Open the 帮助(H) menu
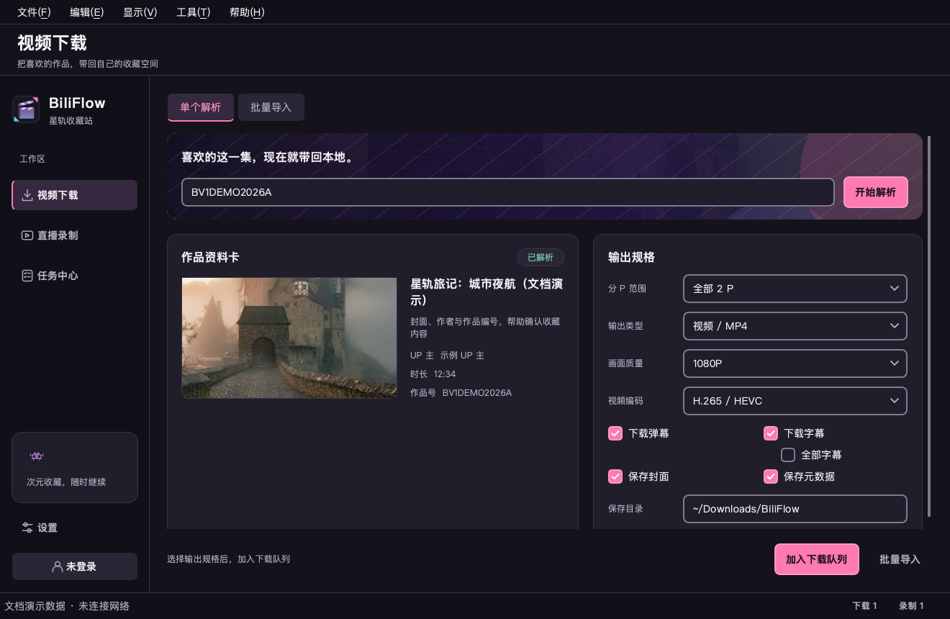 point(247,12)
